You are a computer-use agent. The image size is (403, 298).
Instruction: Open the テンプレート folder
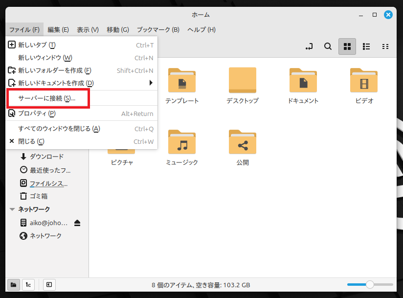[x=182, y=81]
